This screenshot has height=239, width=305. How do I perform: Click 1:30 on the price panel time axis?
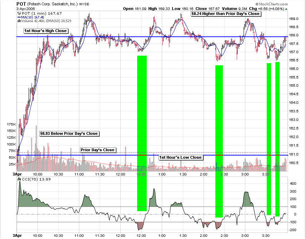[x=183, y=174]
